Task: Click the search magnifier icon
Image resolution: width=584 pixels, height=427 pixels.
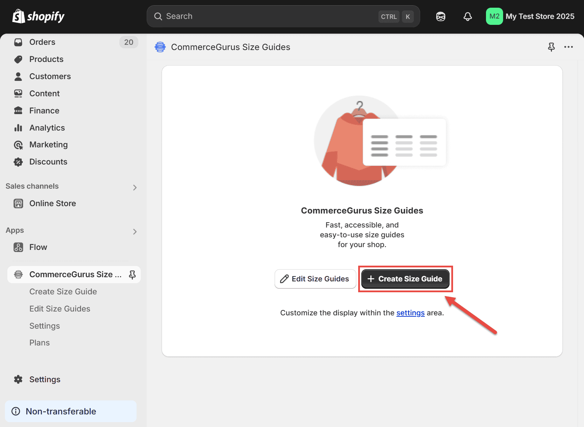Action: 158,16
